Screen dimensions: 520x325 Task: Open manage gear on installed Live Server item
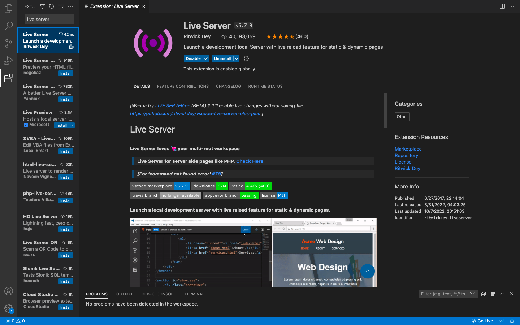pos(71,47)
